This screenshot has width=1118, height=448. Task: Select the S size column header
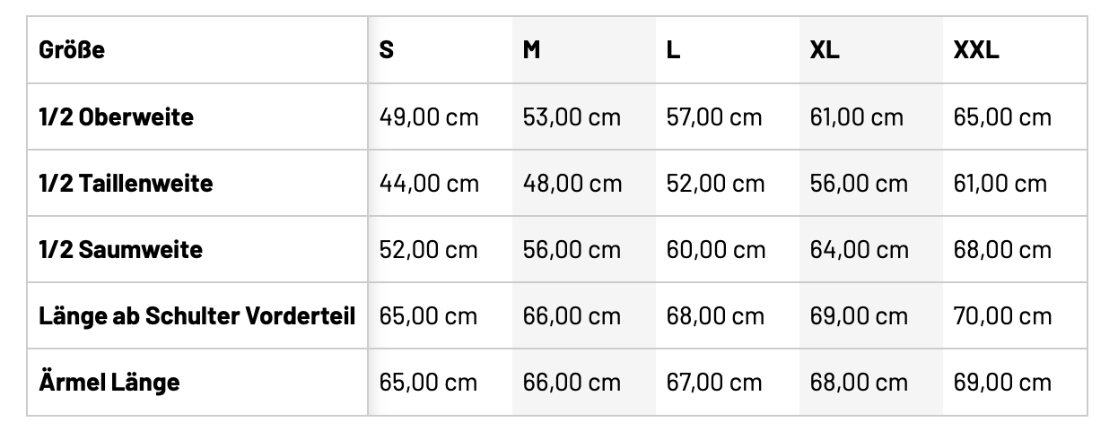coord(387,50)
